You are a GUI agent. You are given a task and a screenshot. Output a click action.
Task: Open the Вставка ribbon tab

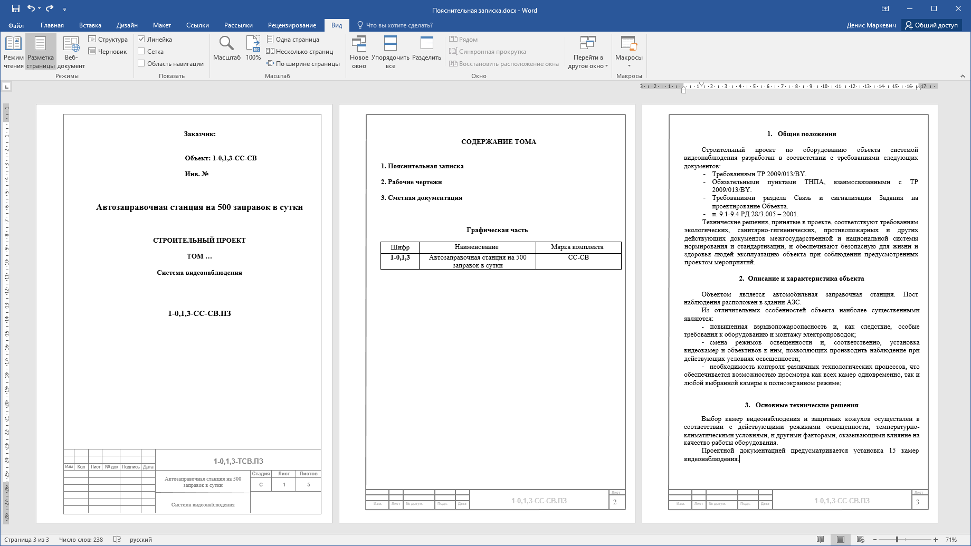point(90,25)
